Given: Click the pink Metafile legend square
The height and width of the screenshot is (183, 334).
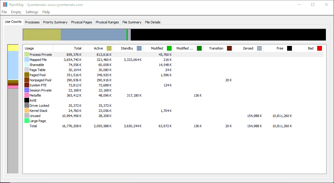Looking at the screenshot, I should click(26, 95).
